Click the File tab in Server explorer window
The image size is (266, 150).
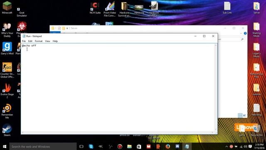(55, 32)
